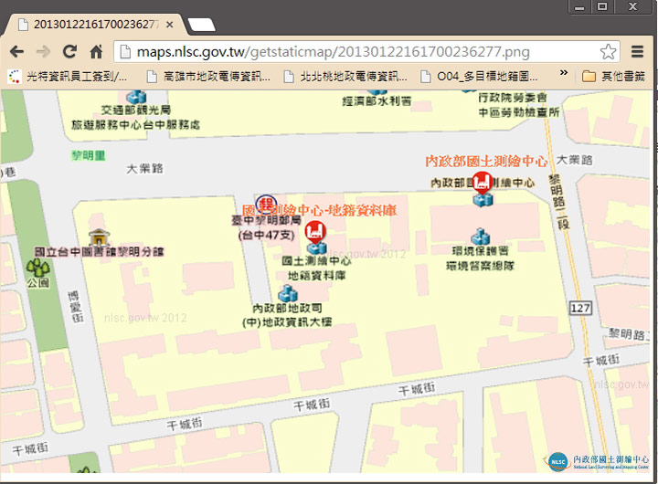The width and height of the screenshot is (658, 484).
Task: Minimize the browser window
Action: point(579,6)
